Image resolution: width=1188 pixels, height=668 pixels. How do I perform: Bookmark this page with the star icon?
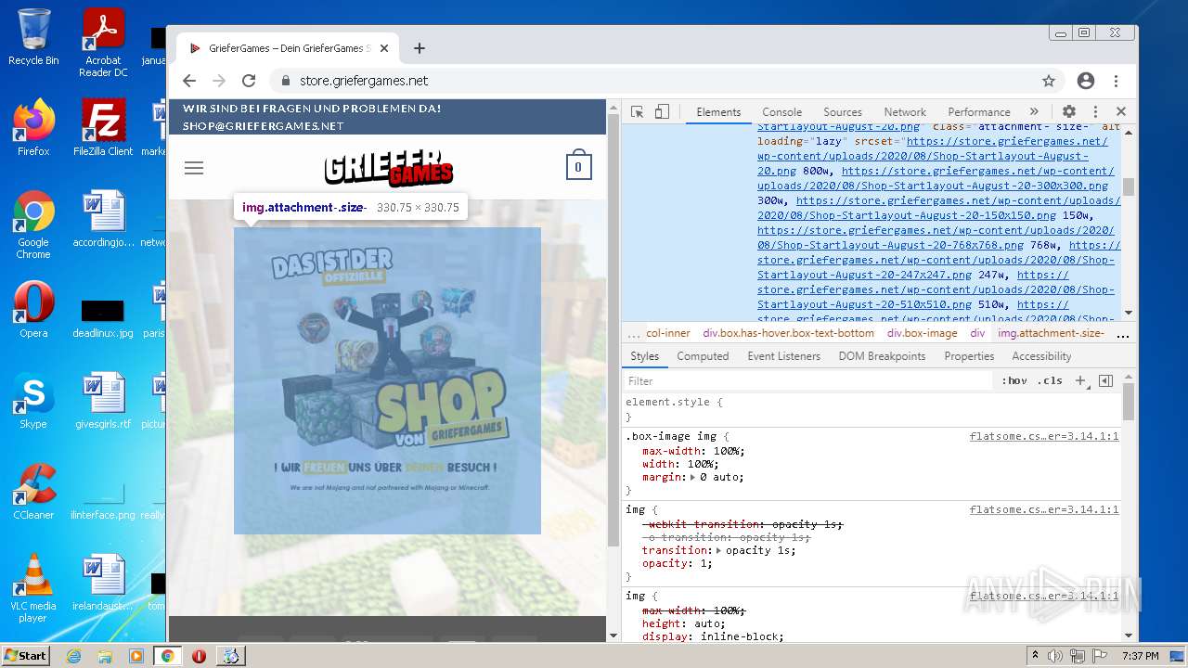(x=1049, y=81)
